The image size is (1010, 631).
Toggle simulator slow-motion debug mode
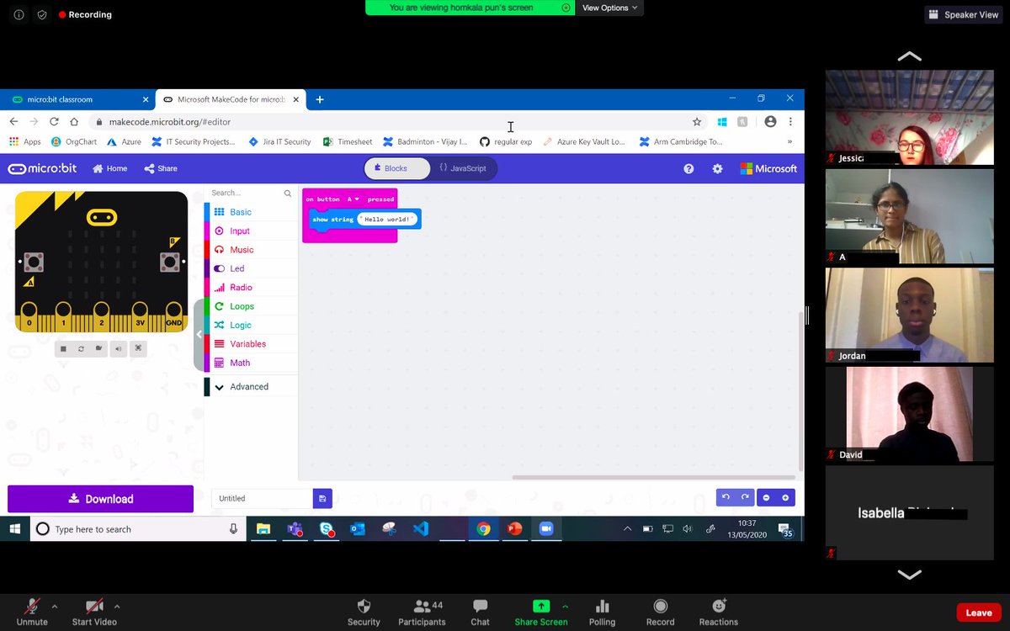pyautogui.click(x=99, y=348)
